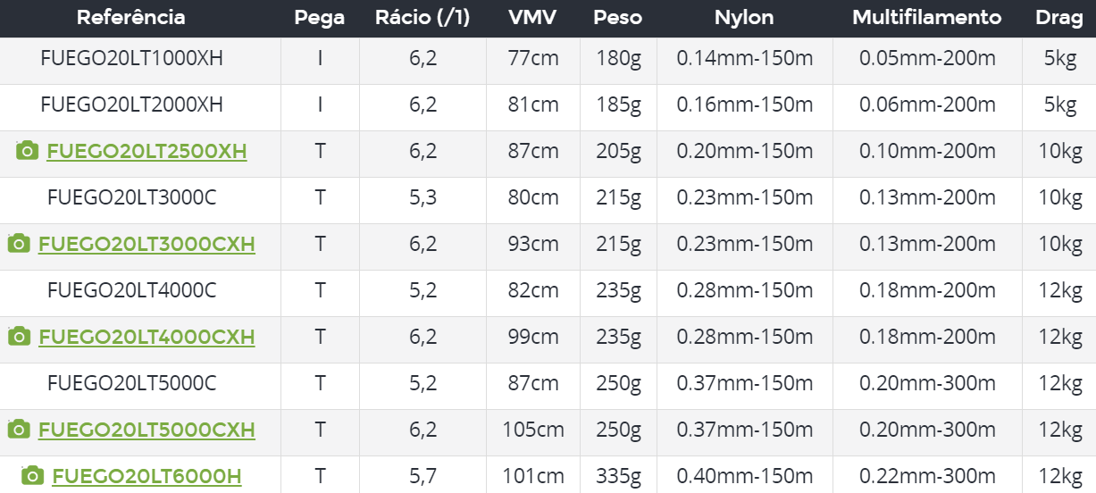Open the FUEGO20LT2500XH product link
1096x493 pixels.
tap(146, 152)
